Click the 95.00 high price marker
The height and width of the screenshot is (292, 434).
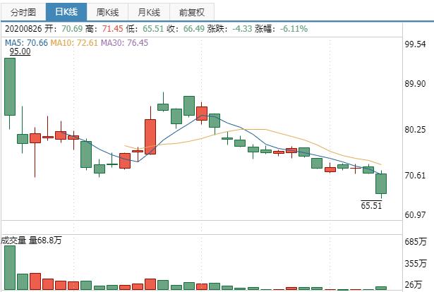click(18, 51)
